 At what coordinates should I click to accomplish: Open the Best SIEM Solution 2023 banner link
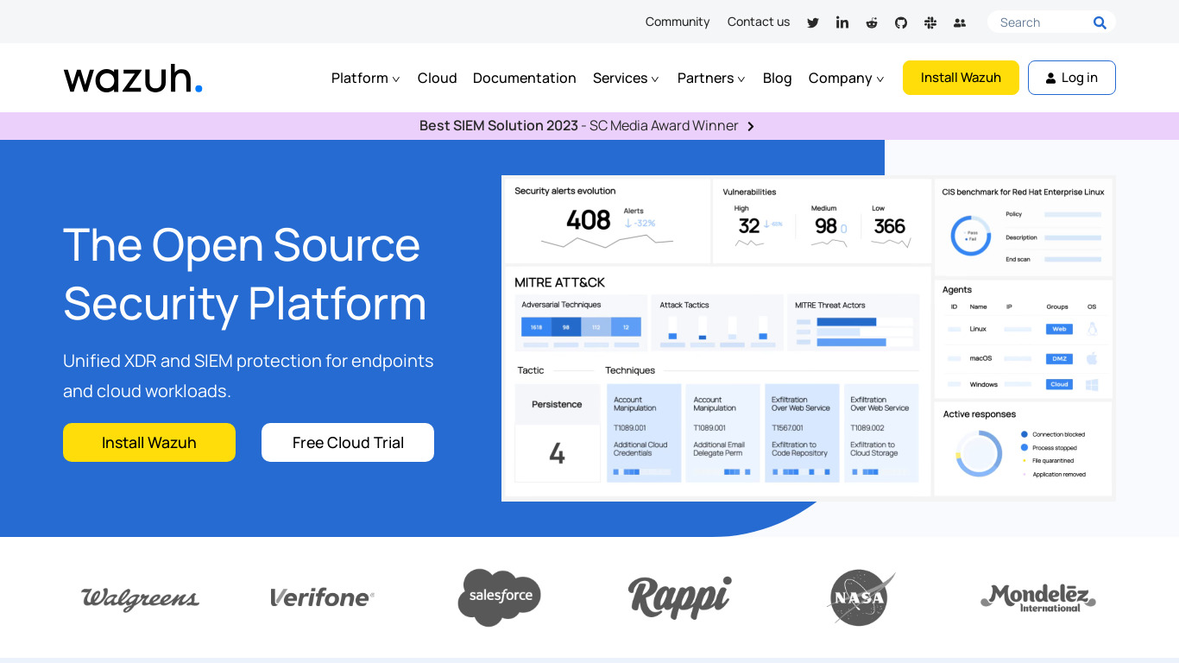[587, 126]
